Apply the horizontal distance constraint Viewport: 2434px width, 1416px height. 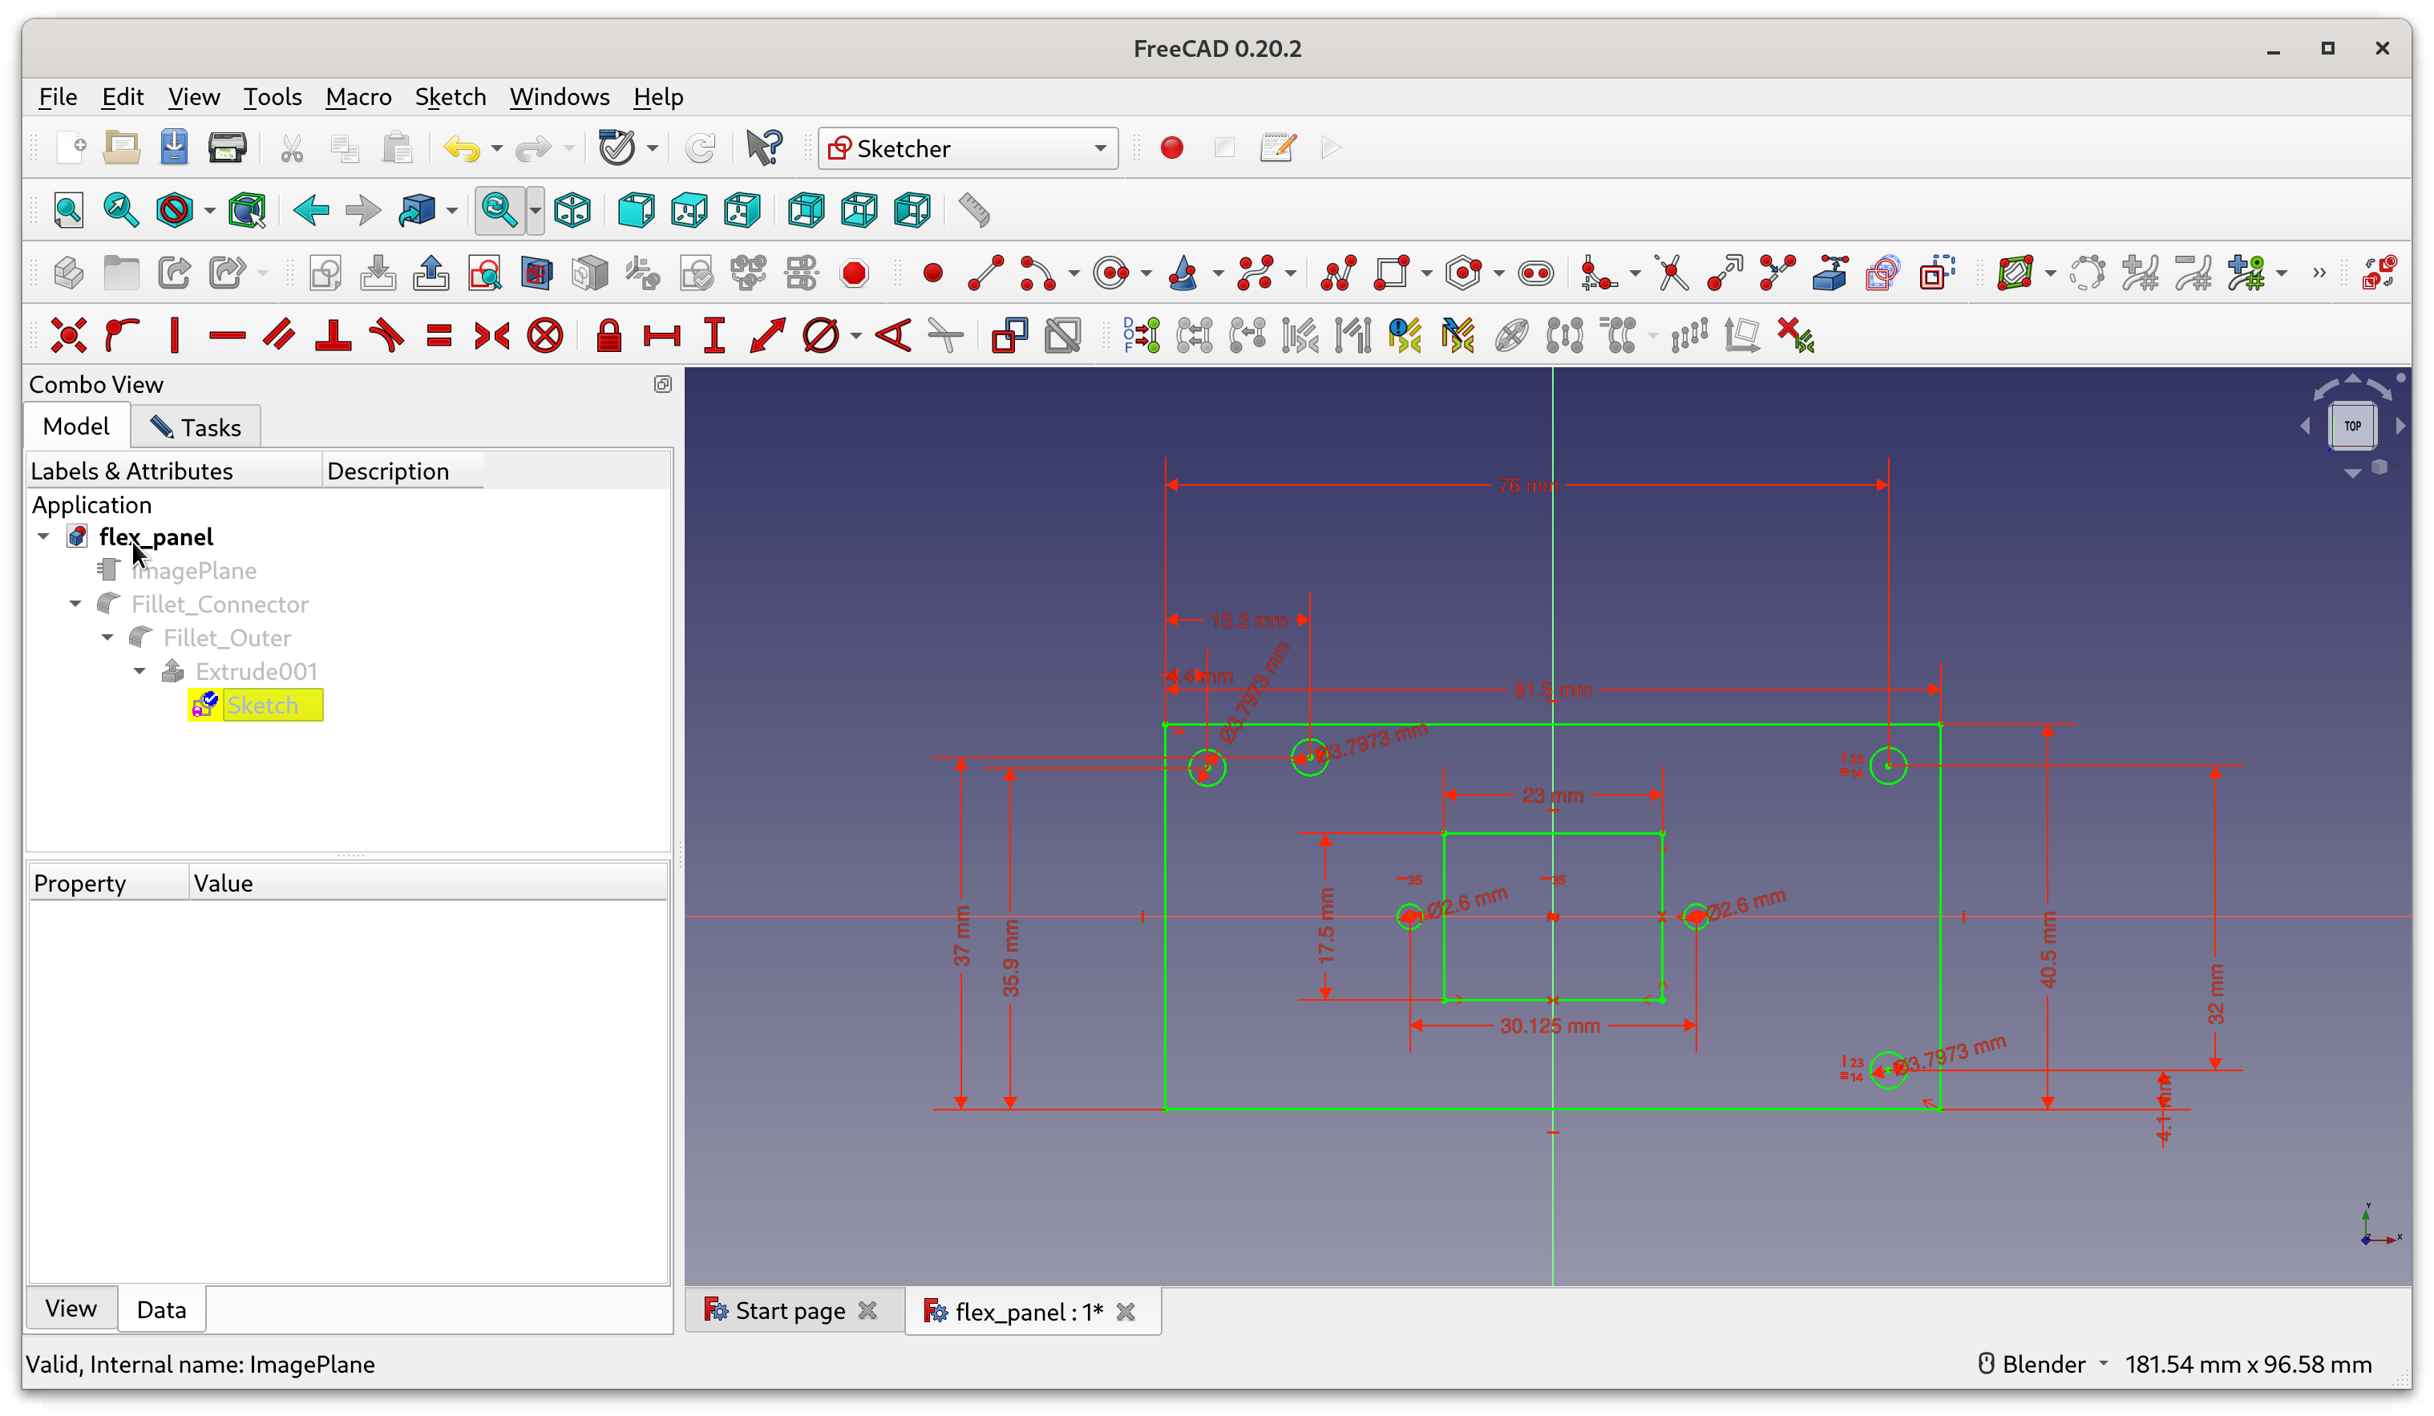661,336
